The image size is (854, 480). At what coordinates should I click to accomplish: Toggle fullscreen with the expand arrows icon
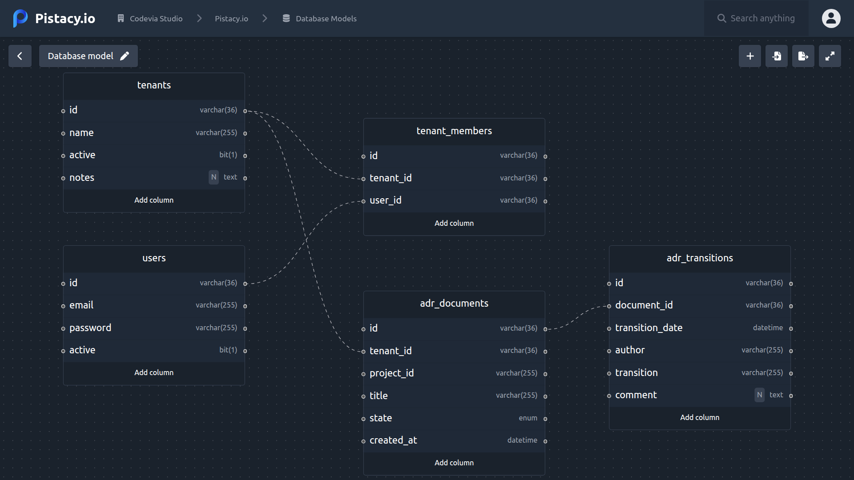click(830, 56)
